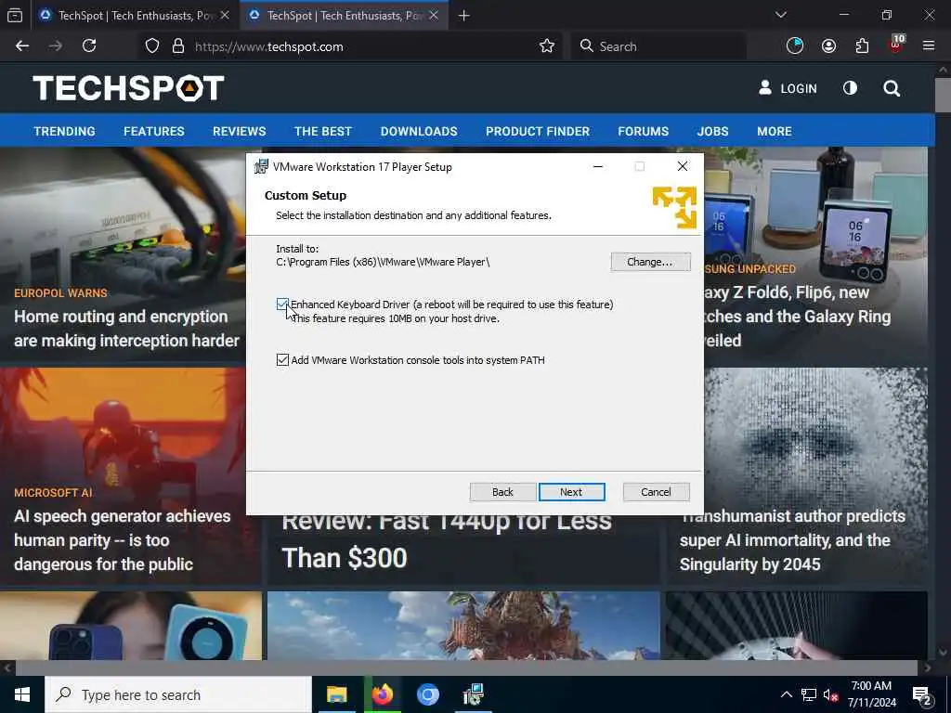Viewport: 951px width, 713px height.
Task: Open the Firefox hamburger application menu
Action: pyautogui.click(x=929, y=46)
